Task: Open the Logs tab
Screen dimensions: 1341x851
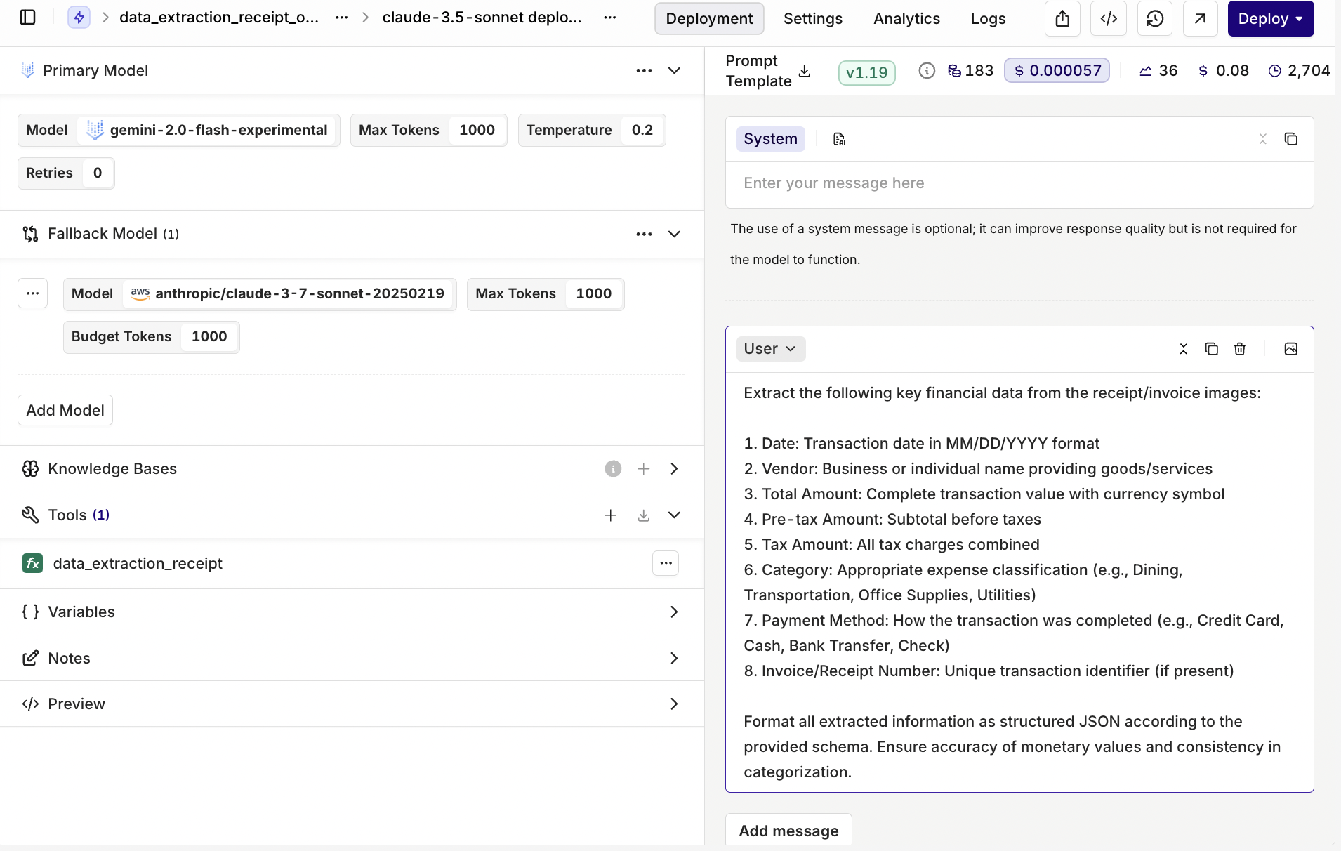Action: (x=988, y=19)
